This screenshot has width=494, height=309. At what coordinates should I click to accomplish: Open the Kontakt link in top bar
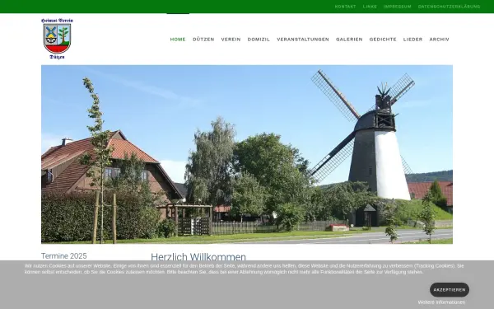345,7
